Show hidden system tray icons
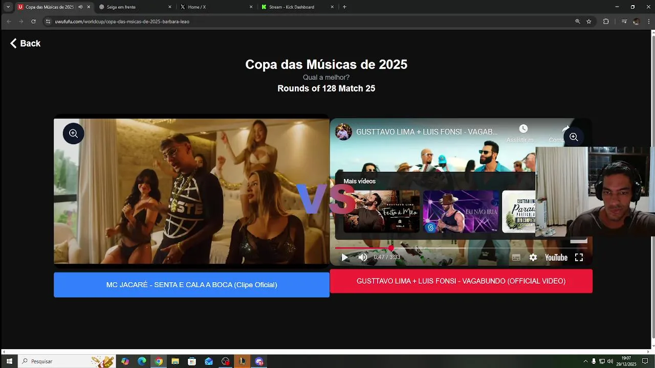Viewport: 655px width, 368px height. click(x=585, y=361)
